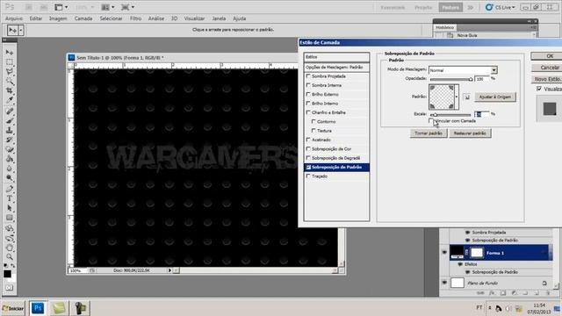The width and height of the screenshot is (562, 316).
Task: Select the Lasso tool
Action: click(x=10, y=72)
